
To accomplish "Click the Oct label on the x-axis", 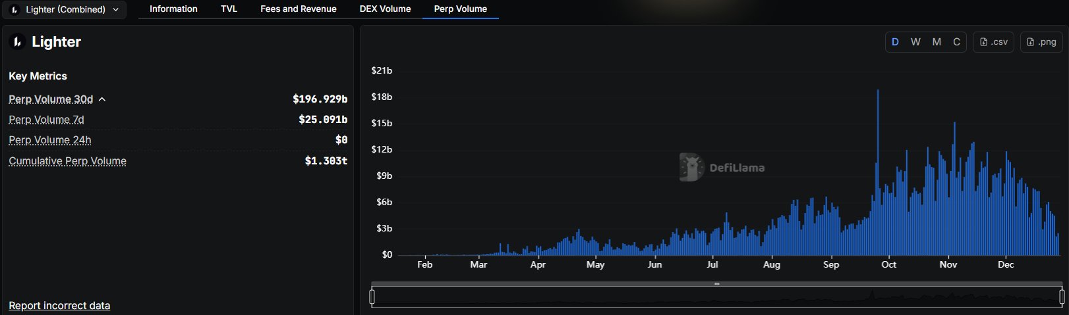I will click(888, 264).
